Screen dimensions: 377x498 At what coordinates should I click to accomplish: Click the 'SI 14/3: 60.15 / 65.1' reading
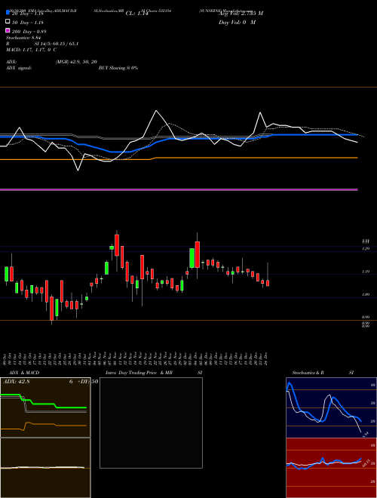tap(57, 44)
